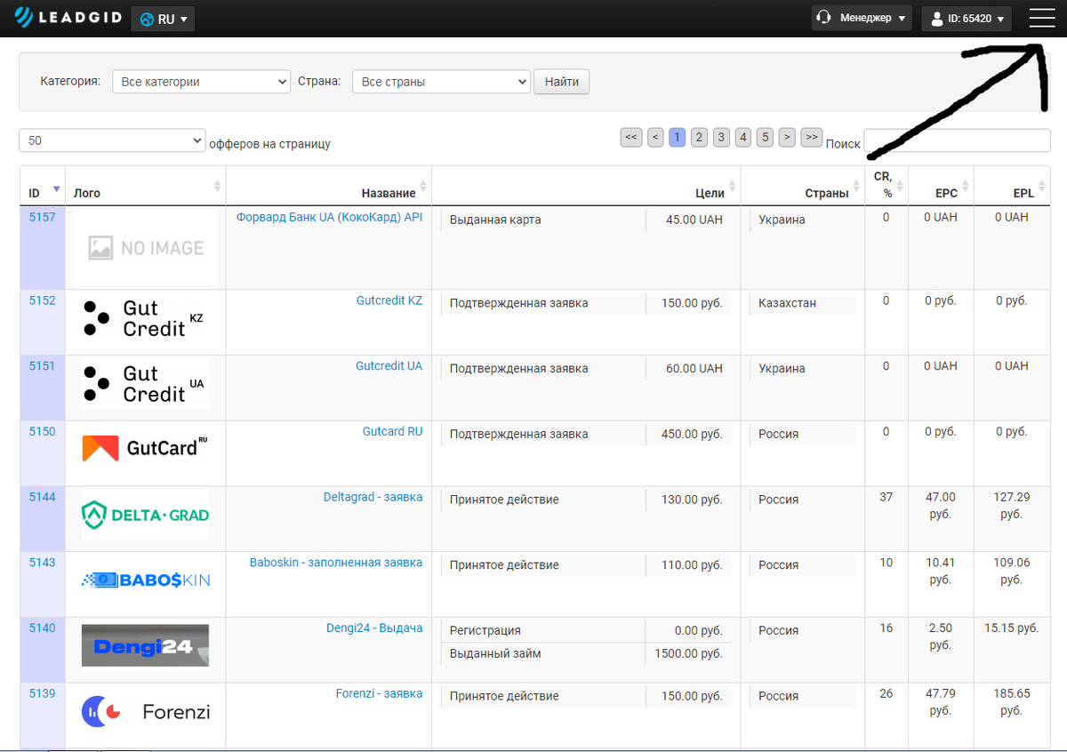1067x752 pixels.
Task: Open offer ID 5143 link
Action: click(x=42, y=563)
